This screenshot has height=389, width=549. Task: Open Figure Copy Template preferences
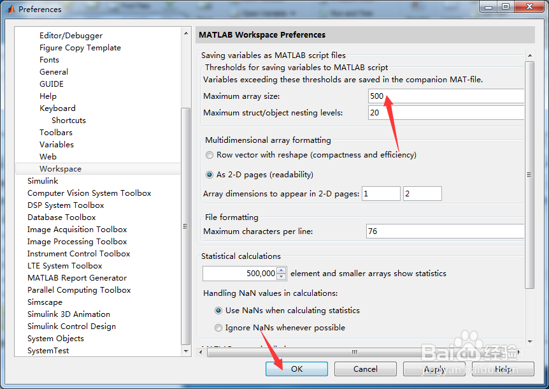pyautogui.click(x=80, y=48)
